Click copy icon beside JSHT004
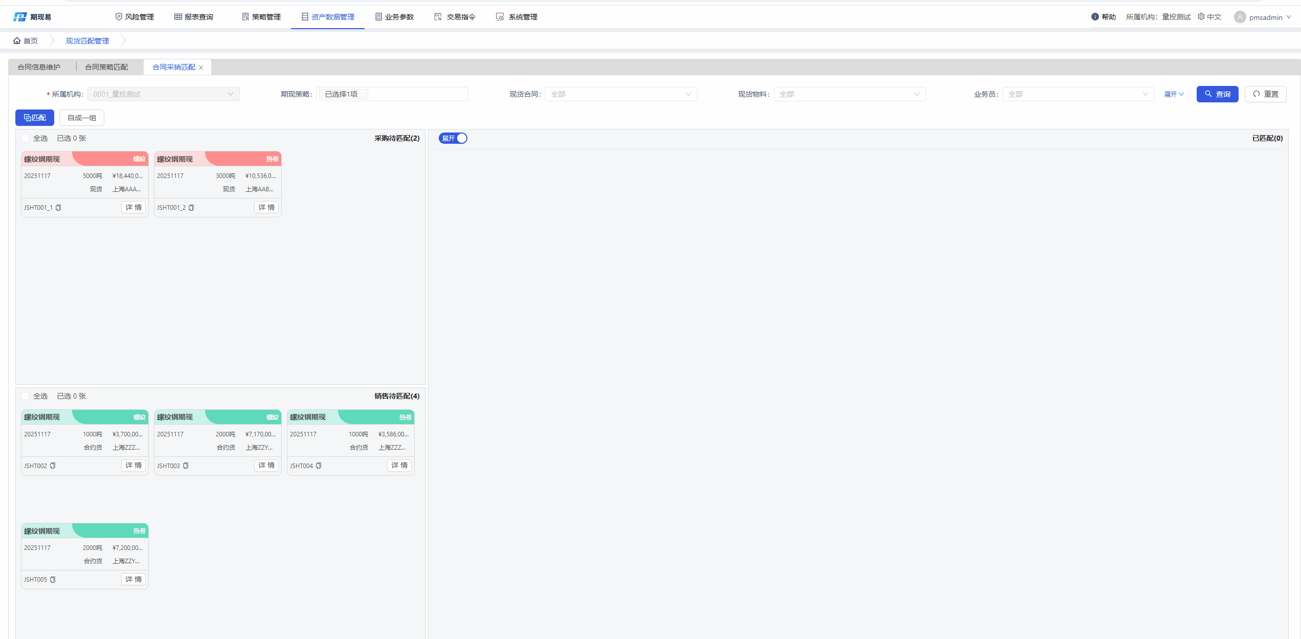 click(x=319, y=466)
